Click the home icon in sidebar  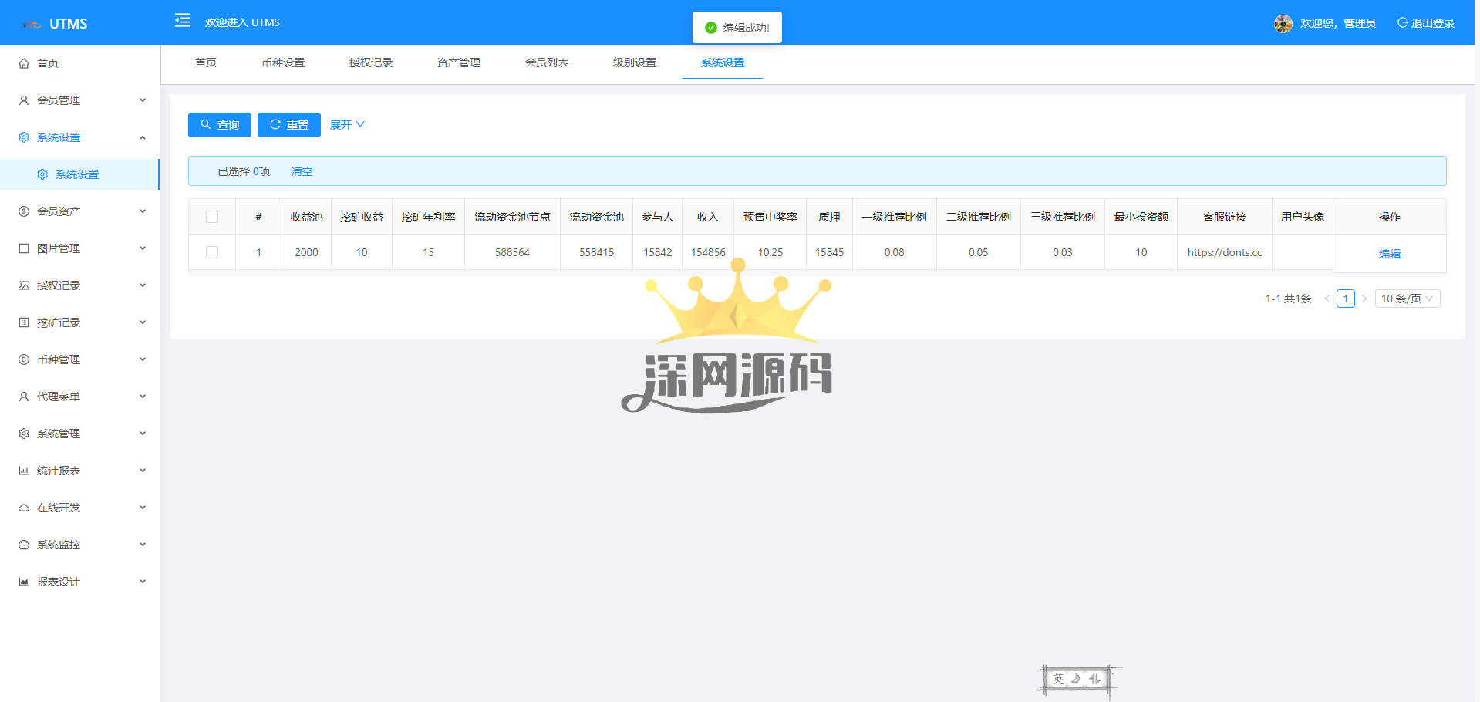[x=24, y=63]
